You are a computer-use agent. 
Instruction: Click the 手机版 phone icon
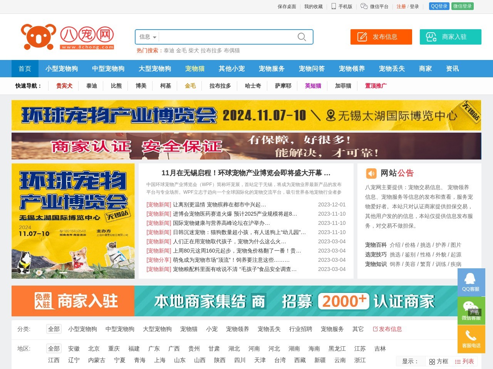[334, 6]
